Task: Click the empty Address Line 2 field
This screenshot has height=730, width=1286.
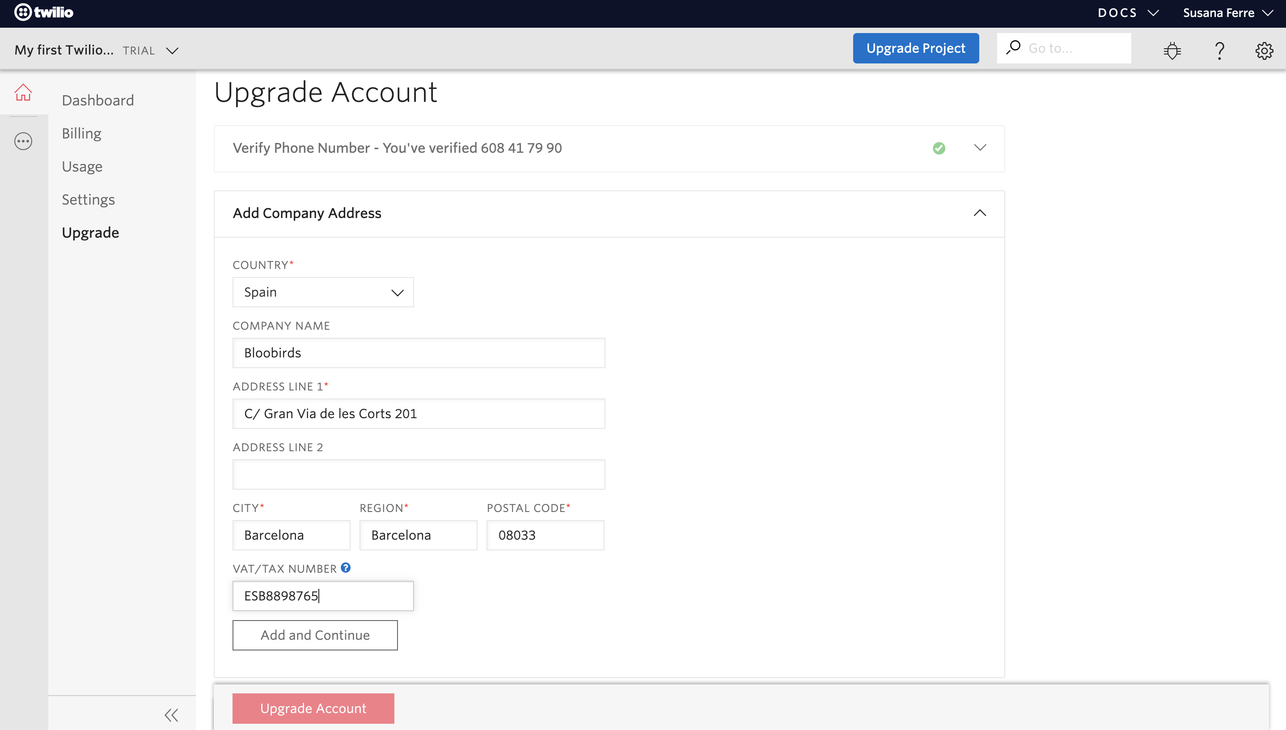Action: tap(419, 474)
